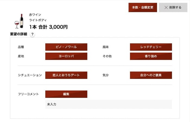190x122 pixels.
Task: Click the 未入力 comment field
Action: pos(109,104)
